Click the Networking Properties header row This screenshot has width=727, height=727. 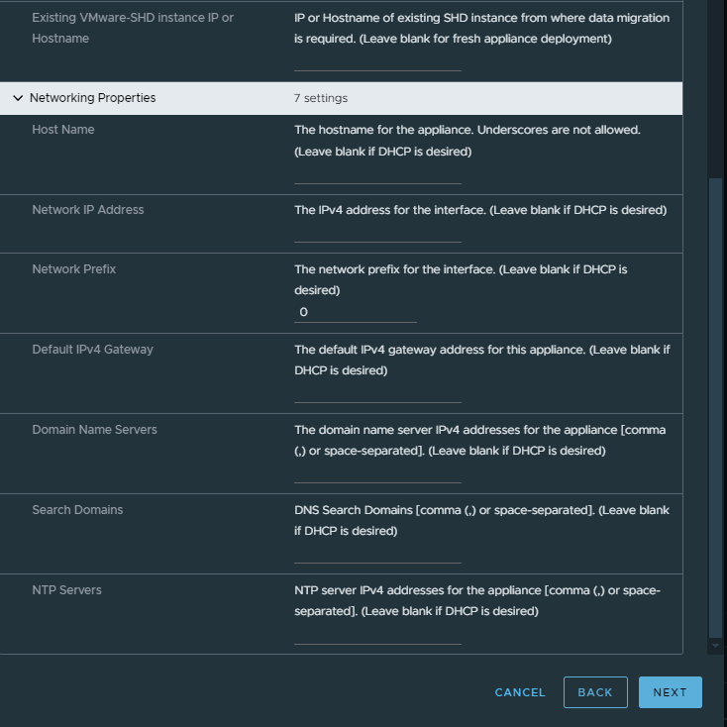coord(341,98)
